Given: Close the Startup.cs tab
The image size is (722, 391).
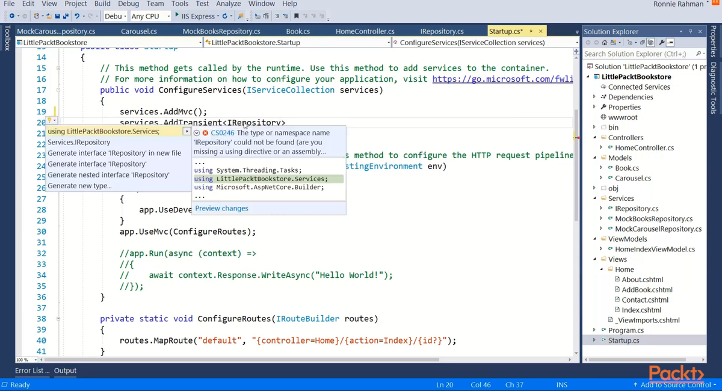Looking at the screenshot, I should click(540, 31).
